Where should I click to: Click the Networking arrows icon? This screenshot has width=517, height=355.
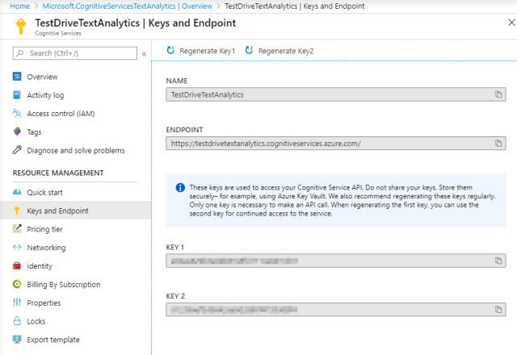pos(17,247)
